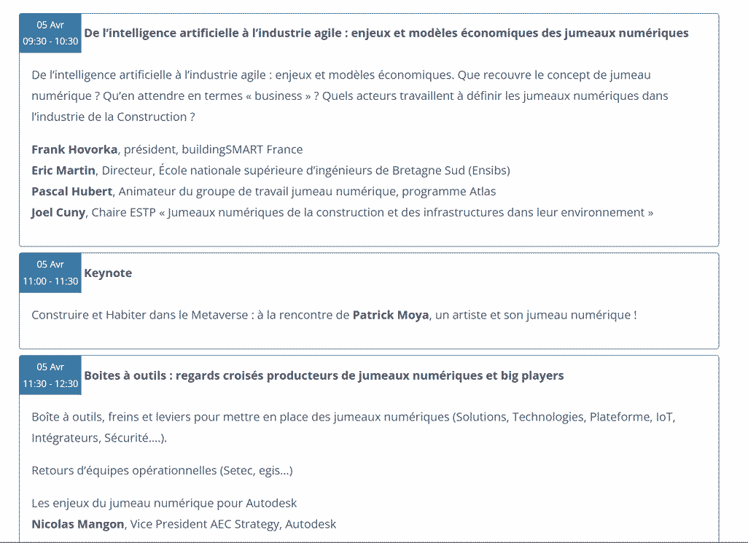Open the session title about l'industrie agile
Viewport: 748px width, 543px height.
coord(386,34)
